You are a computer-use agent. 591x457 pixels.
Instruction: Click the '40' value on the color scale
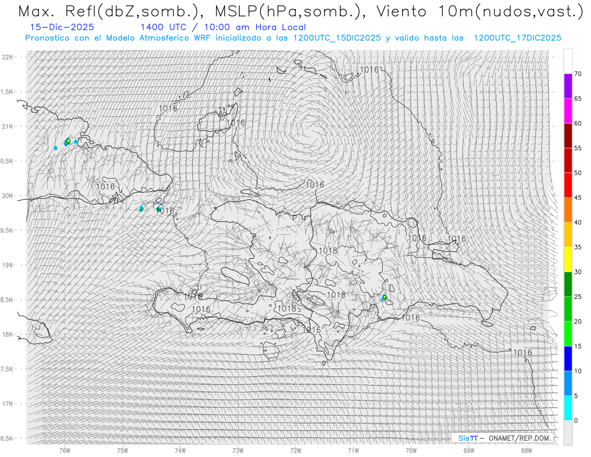click(578, 222)
